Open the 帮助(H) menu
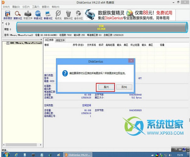 55,7
